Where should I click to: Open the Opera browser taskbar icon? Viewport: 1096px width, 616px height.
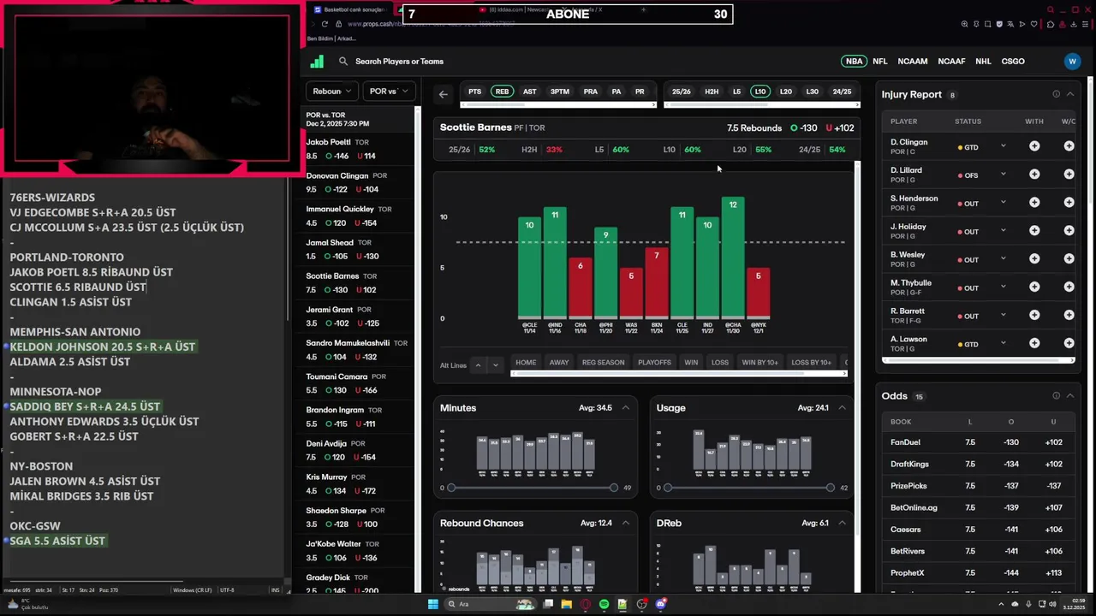[585, 604]
